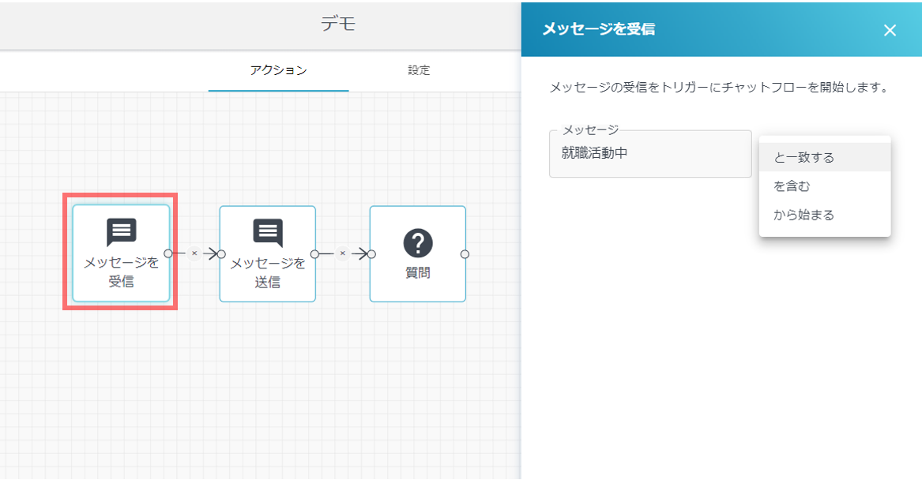Click the output port of メッセージを受信 node
Screen dimensions: 922x480
tap(168, 253)
